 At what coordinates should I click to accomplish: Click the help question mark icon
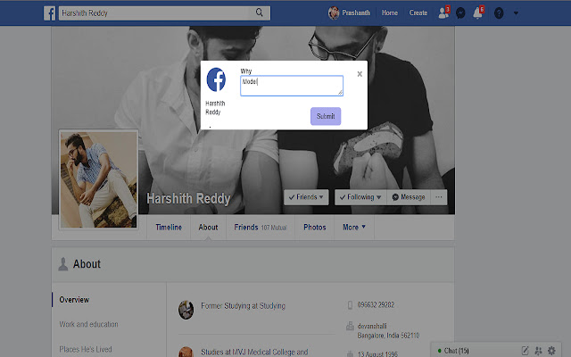[499, 13]
